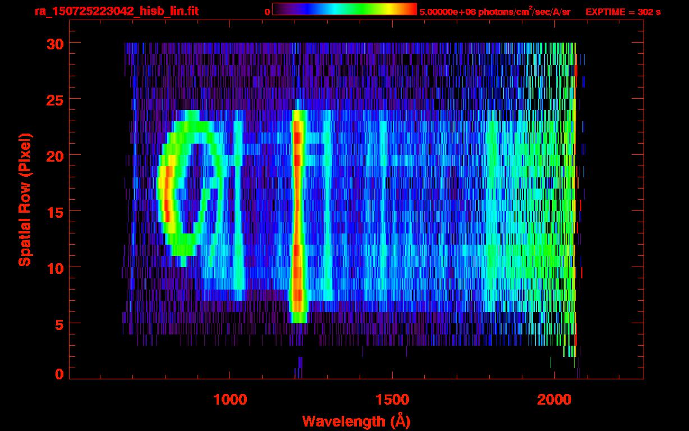
Task: Click the x-axis tick label 2000
Action: click(x=554, y=399)
